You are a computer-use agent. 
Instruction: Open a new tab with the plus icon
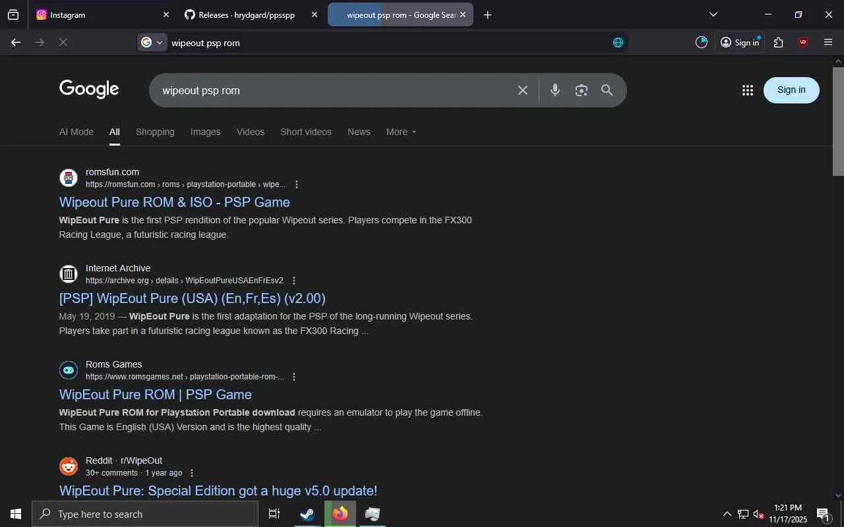coord(487,14)
